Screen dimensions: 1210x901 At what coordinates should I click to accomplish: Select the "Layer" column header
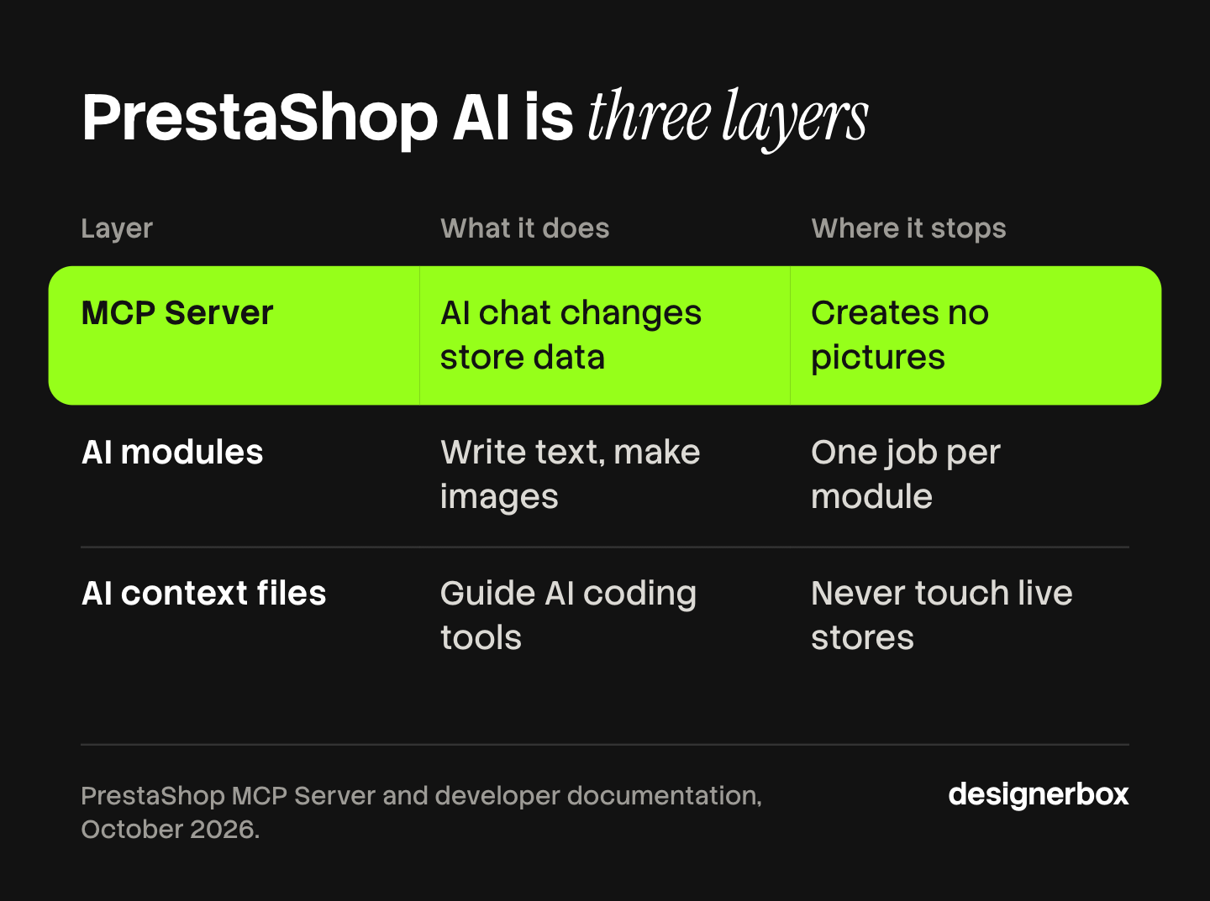point(117,228)
